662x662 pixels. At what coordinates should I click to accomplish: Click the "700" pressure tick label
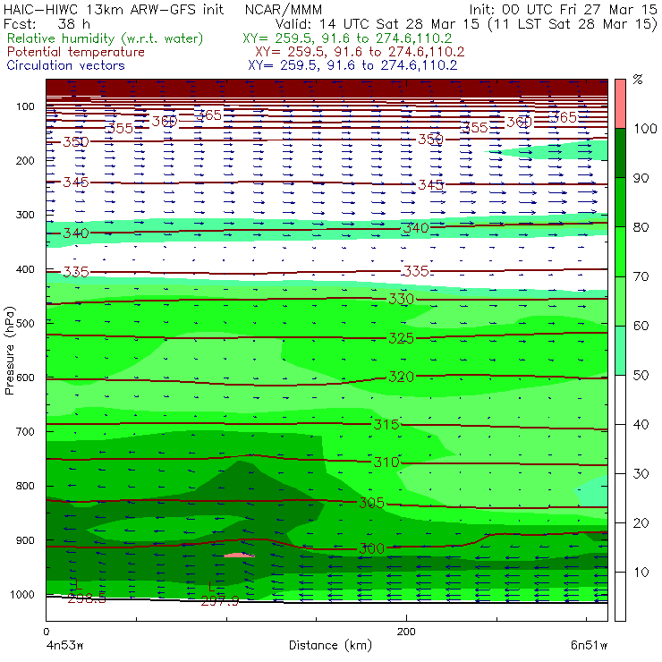point(25,431)
